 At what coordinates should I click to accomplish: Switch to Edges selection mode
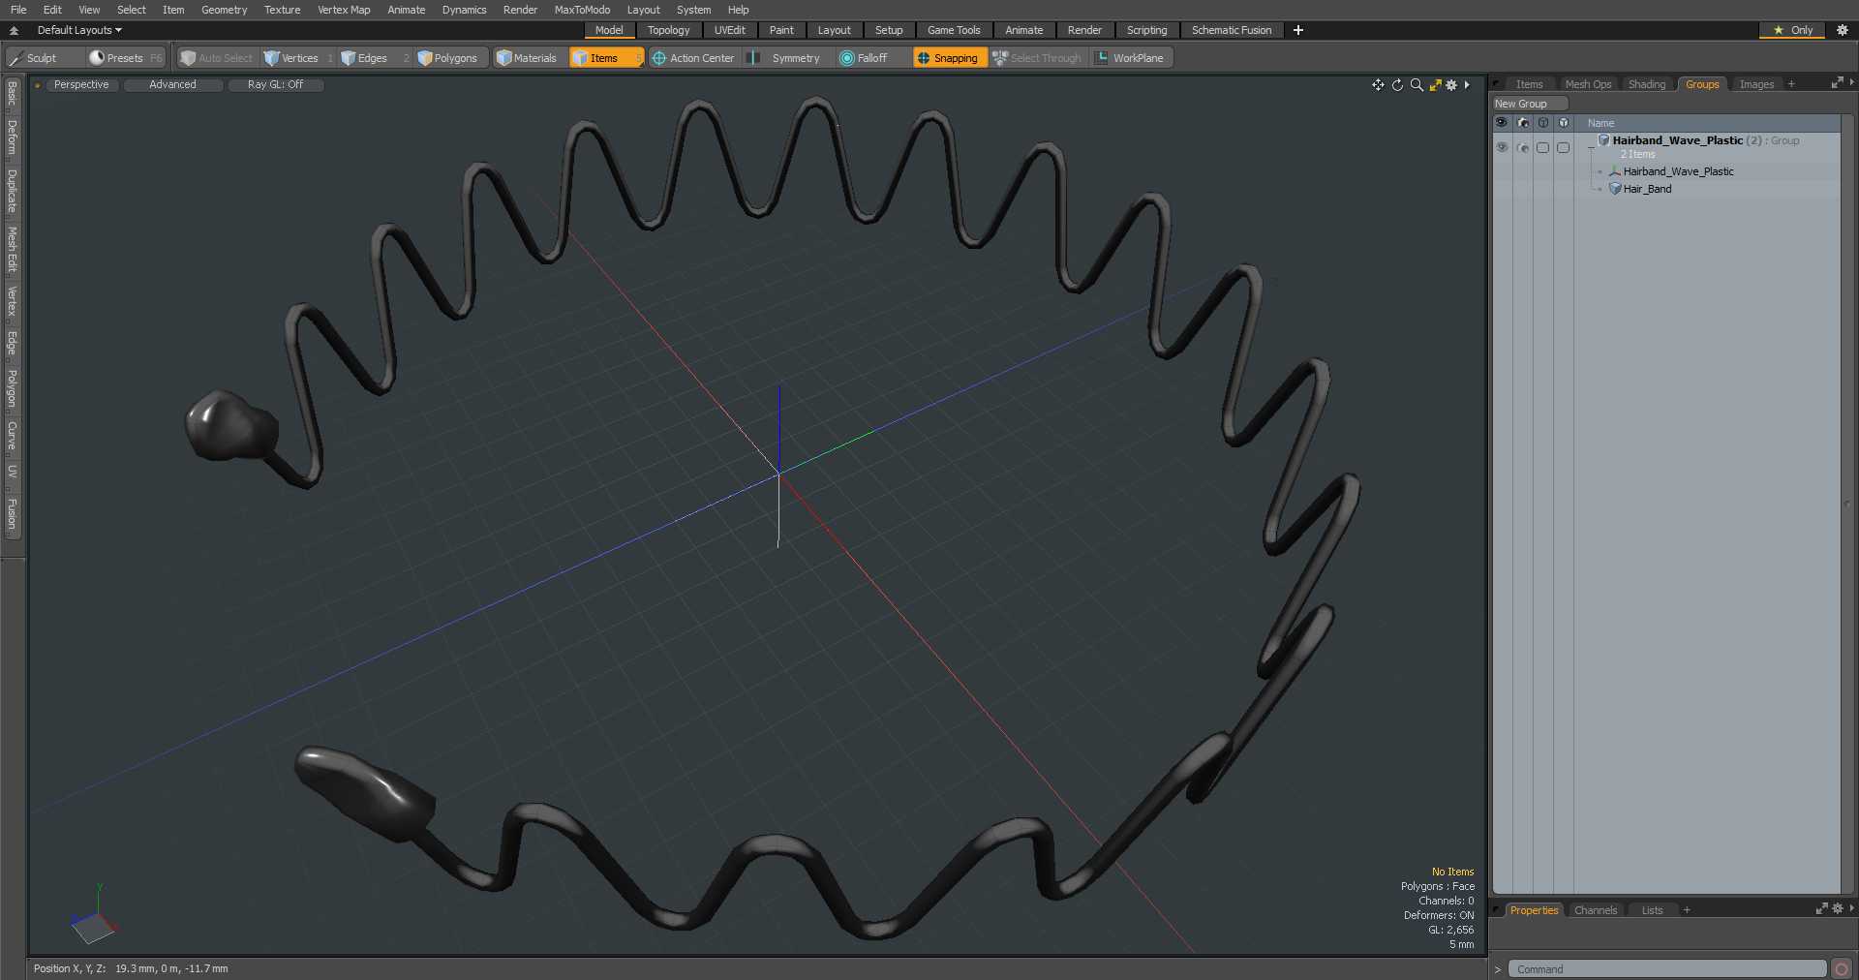coord(374,58)
